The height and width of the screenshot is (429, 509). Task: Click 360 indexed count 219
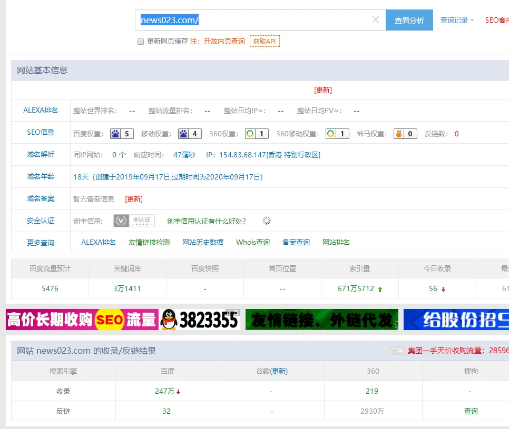[372, 392]
